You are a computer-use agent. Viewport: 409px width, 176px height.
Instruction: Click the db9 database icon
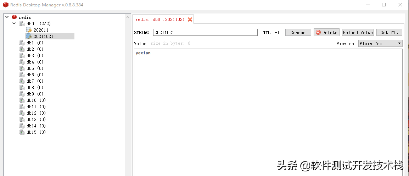point(22,94)
